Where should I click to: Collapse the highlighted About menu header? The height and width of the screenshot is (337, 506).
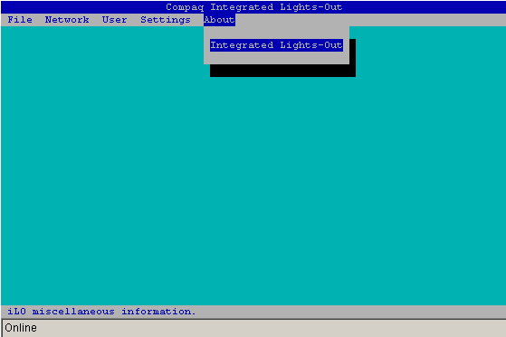[x=219, y=20]
